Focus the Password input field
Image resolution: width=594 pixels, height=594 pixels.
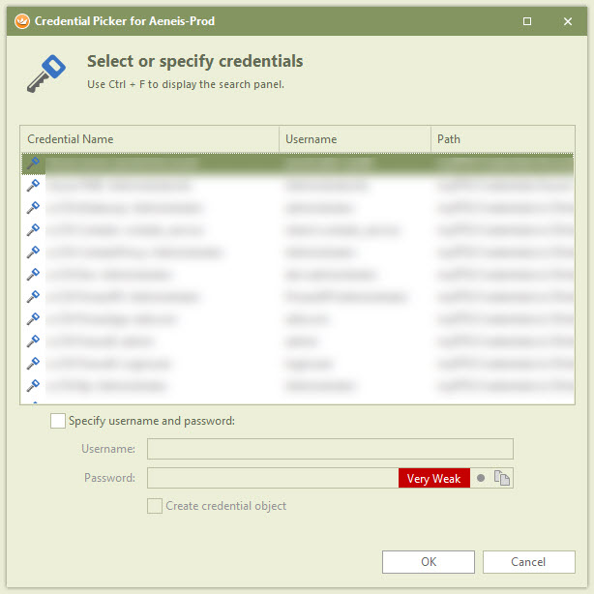coord(272,478)
